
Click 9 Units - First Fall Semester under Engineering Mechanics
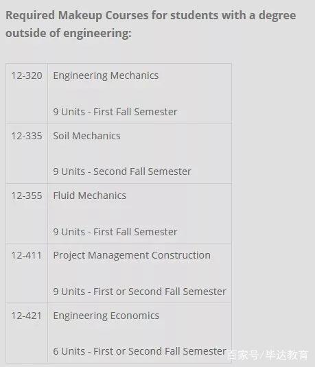coord(115,112)
